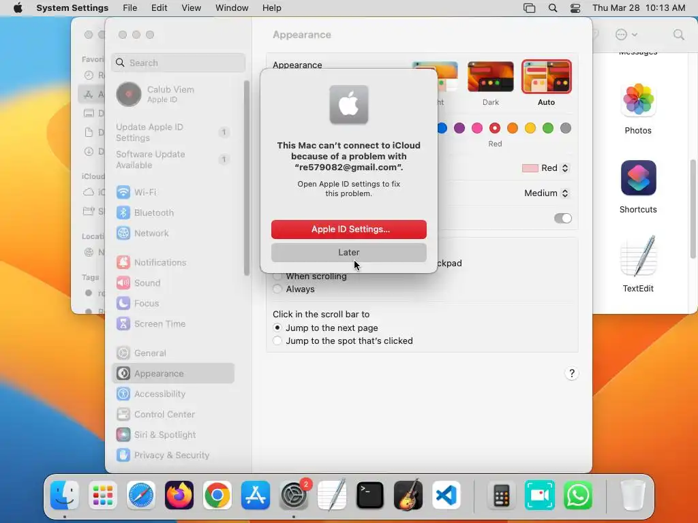698x523 pixels.
Task: Open the File menu
Action: click(x=130, y=8)
